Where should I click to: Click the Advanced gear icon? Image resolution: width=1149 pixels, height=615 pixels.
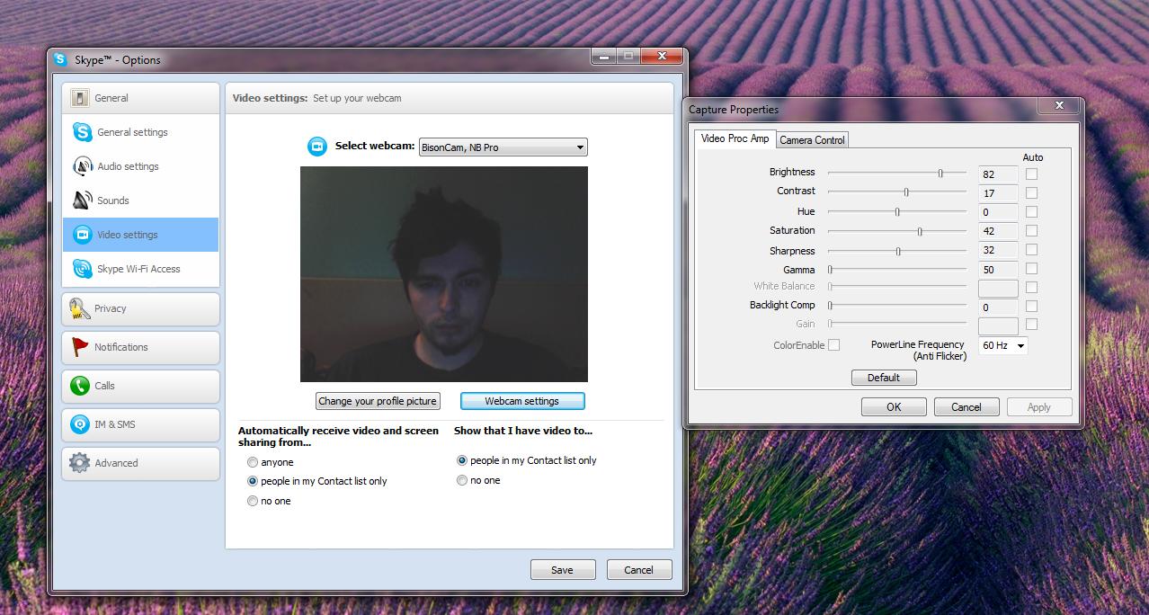[79, 463]
